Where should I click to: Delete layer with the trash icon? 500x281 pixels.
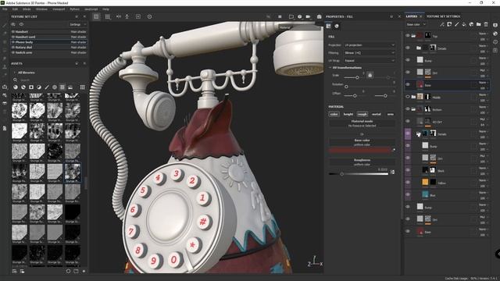coord(486,24)
